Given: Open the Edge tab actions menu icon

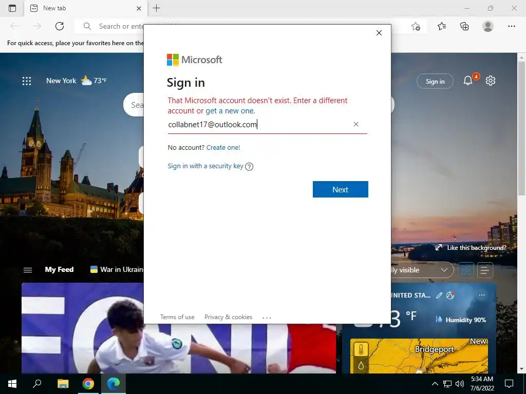Looking at the screenshot, I should (12, 8).
